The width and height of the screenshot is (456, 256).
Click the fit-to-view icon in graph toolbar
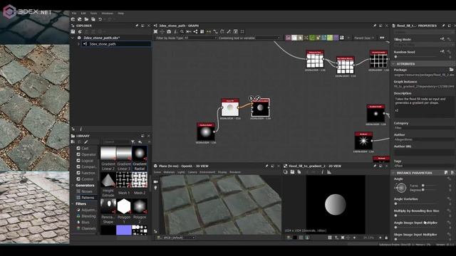(155, 31)
